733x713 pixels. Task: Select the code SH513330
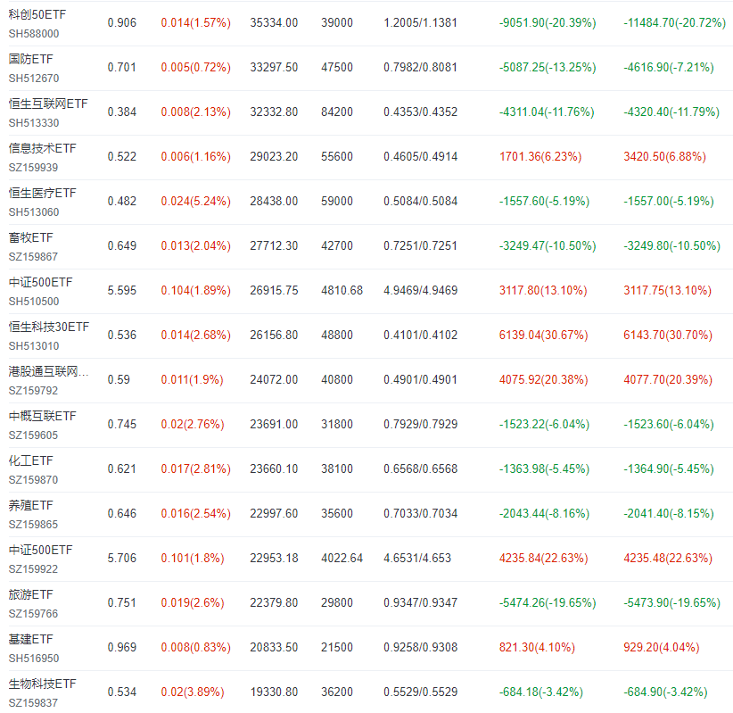point(34,123)
